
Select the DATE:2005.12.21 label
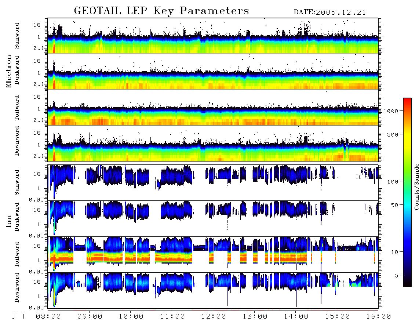click(x=330, y=12)
